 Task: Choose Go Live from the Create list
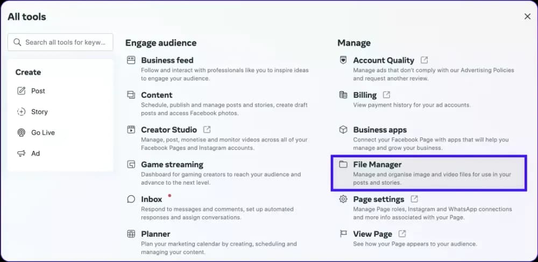43,133
